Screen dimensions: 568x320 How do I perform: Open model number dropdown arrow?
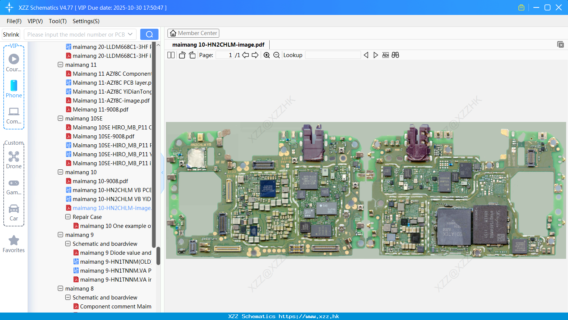pos(130,34)
